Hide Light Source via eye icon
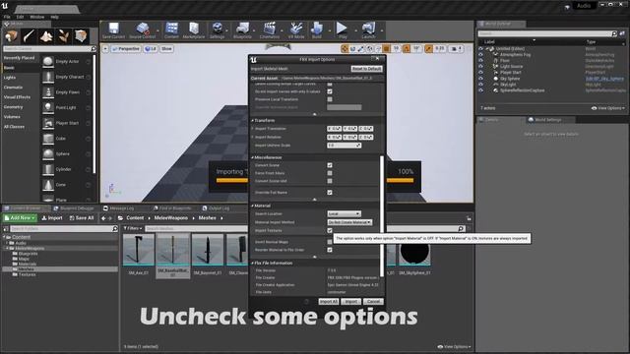Screen dimensions: 630x354 coord(480,67)
